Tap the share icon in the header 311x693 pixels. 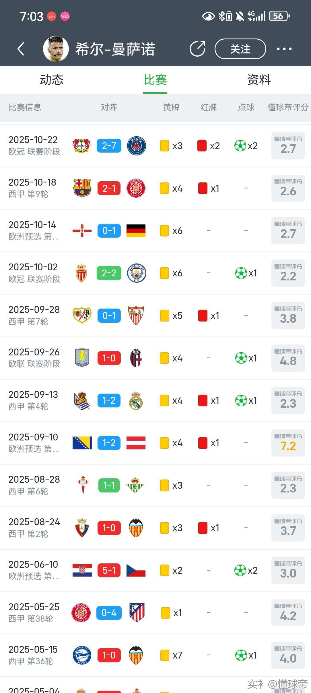pos(198,49)
